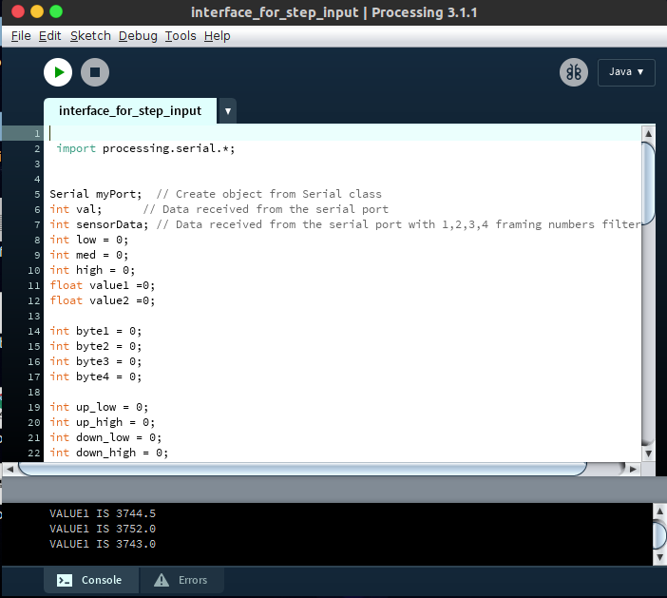The image size is (667, 598).
Task: Click the 'float value2 =0;' line
Action: pyautogui.click(x=102, y=301)
